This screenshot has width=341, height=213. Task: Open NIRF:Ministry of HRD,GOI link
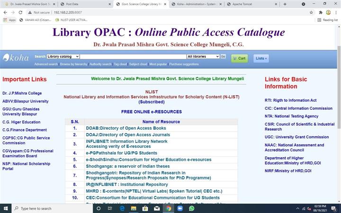tap(288, 171)
